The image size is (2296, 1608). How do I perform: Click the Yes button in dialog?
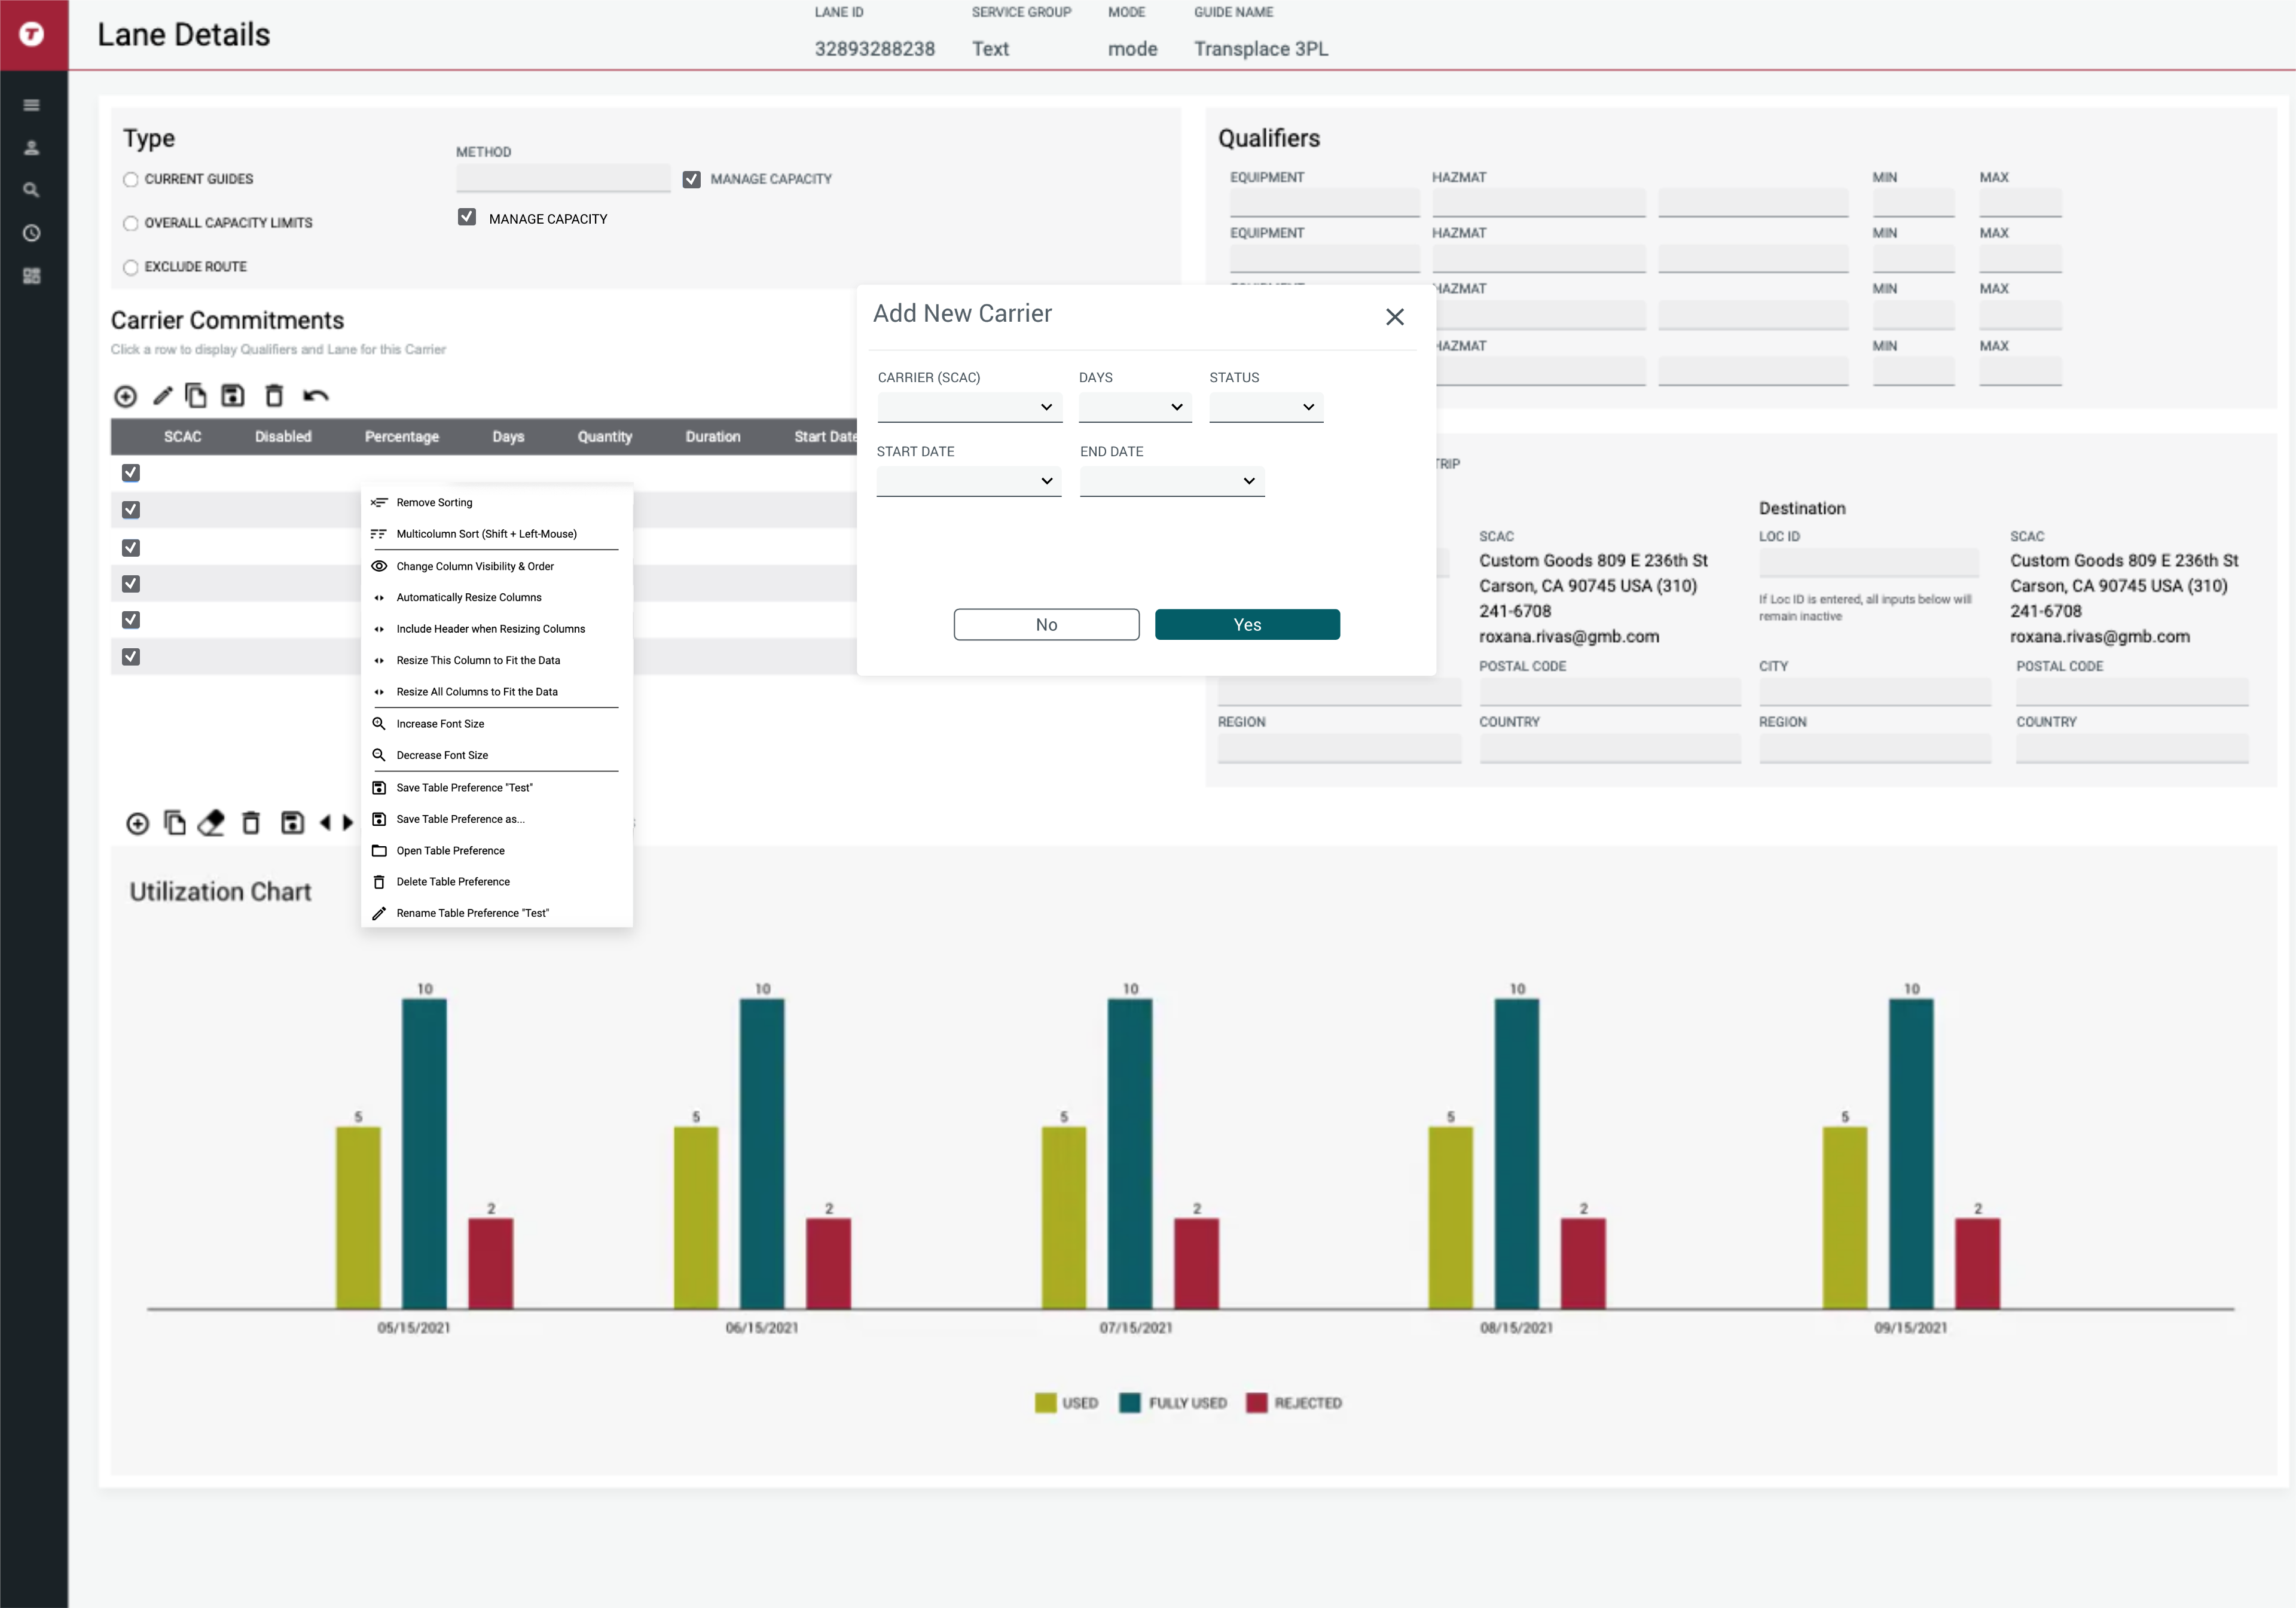[x=1247, y=625]
